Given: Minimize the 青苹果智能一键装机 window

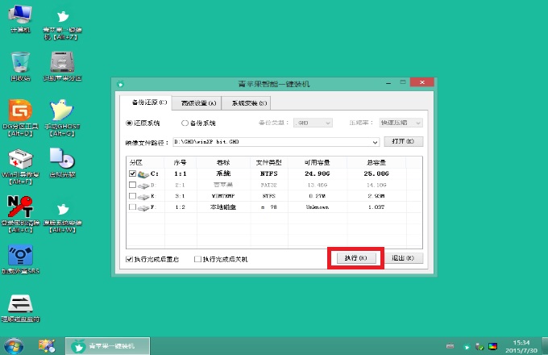Looking at the screenshot, I should click(388, 83).
